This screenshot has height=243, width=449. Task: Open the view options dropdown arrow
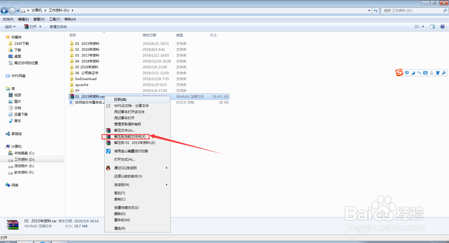[x=423, y=26]
